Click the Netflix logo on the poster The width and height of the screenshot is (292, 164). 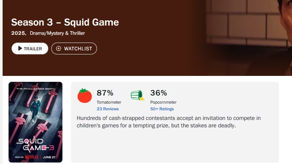(x=32, y=157)
